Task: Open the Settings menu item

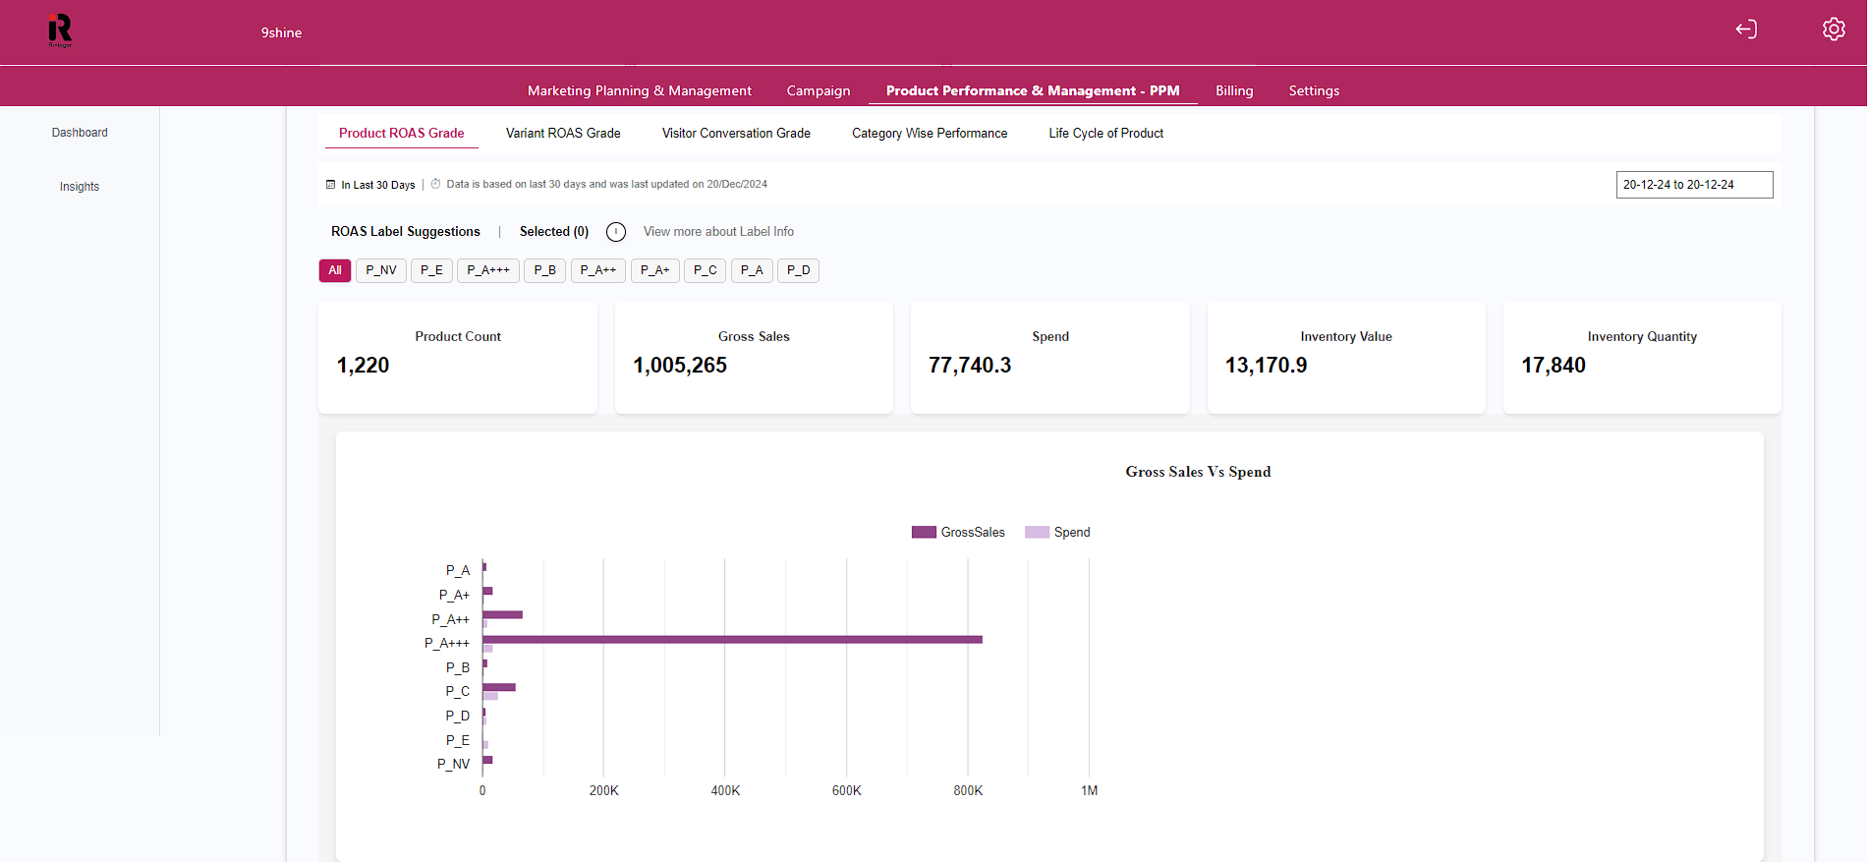Action: (1314, 90)
